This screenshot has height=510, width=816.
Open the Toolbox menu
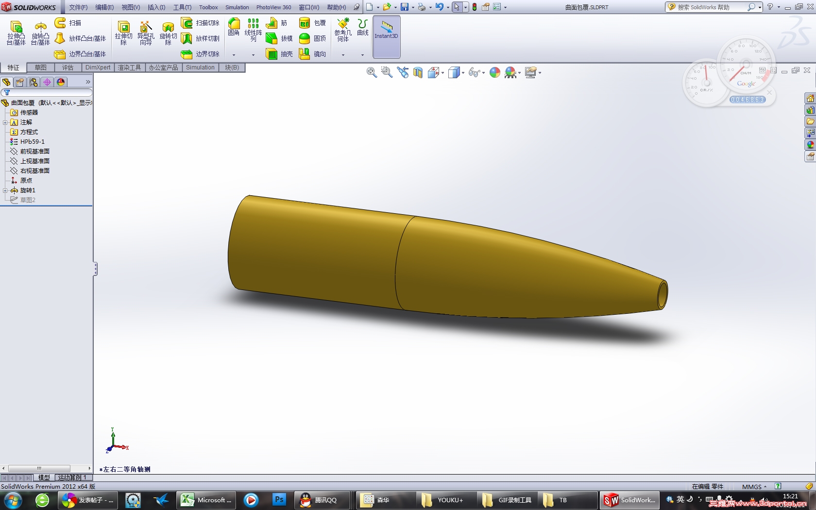click(208, 7)
